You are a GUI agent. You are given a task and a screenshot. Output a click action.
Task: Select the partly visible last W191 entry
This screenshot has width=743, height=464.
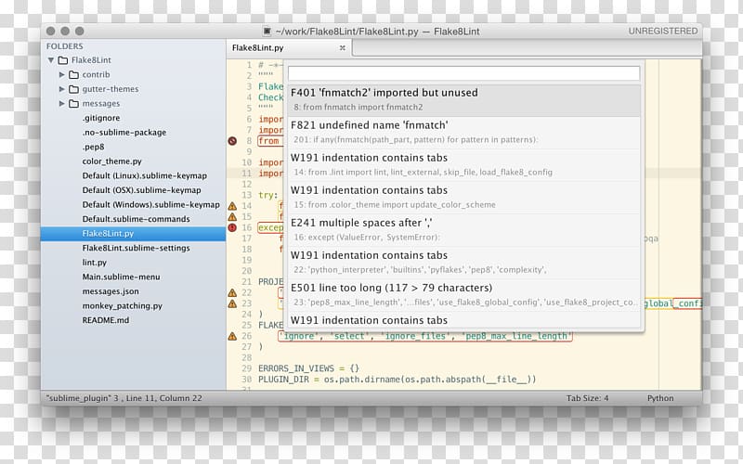pos(463,320)
